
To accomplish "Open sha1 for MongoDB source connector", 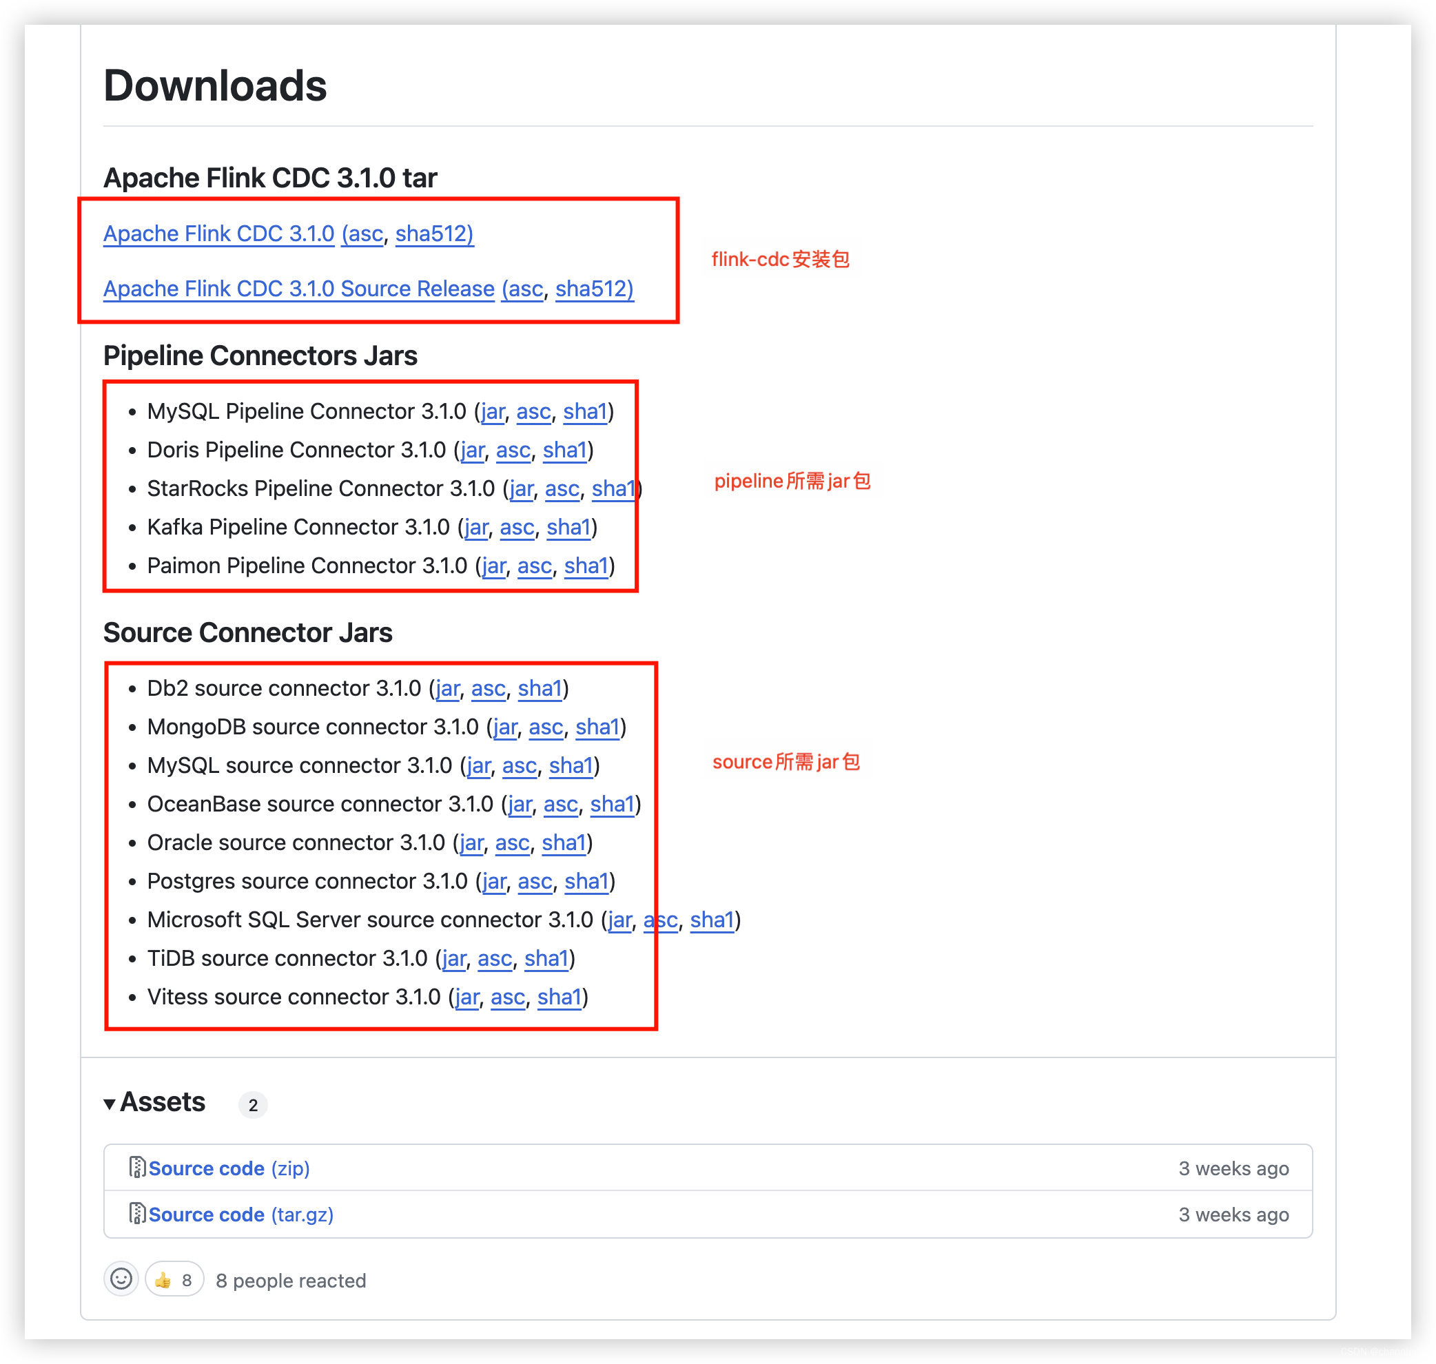I will click(x=597, y=726).
